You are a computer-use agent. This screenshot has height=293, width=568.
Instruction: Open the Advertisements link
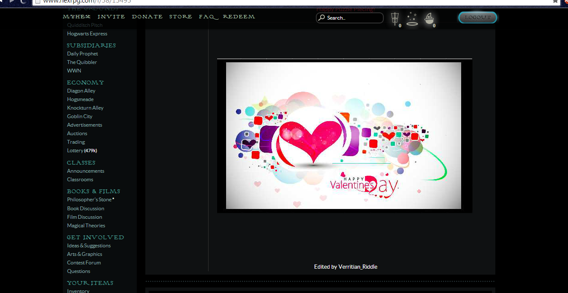click(85, 125)
